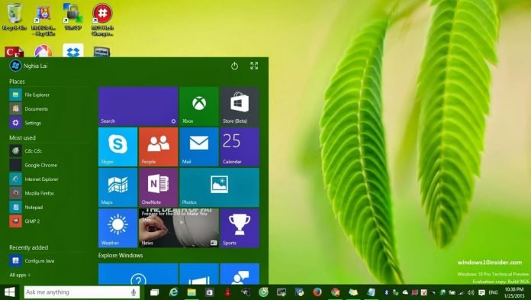Launch the Skype tile
The height and width of the screenshot is (300, 531).
(117, 147)
